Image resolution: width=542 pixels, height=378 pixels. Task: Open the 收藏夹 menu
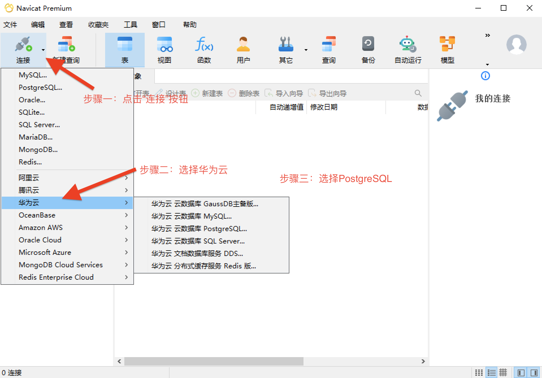(x=98, y=25)
